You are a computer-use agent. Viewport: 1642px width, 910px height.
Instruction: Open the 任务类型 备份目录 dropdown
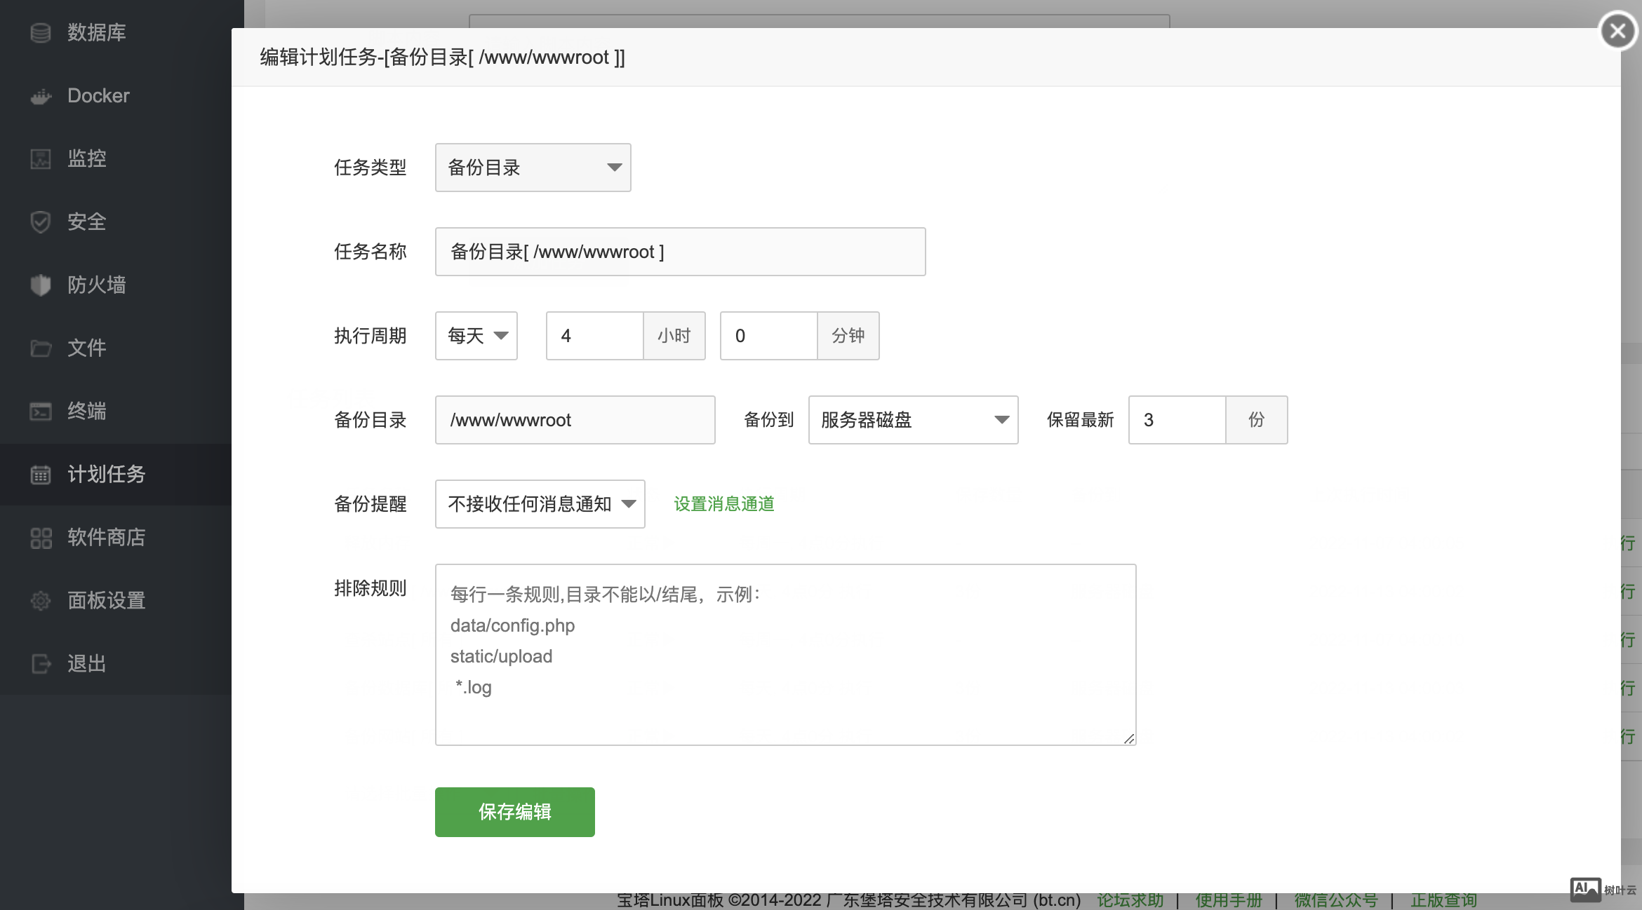(533, 168)
